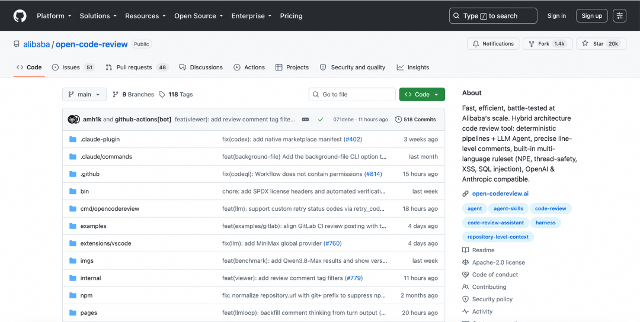Open the 518 Commits history link
This screenshot has width=640, height=322.
point(415,120)
